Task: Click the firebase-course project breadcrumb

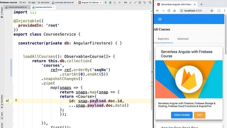Action: [x=9, y=2]
